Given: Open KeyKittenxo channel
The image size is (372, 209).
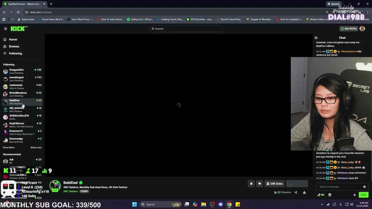Looking at the screenshot, I should coord(22,125).
